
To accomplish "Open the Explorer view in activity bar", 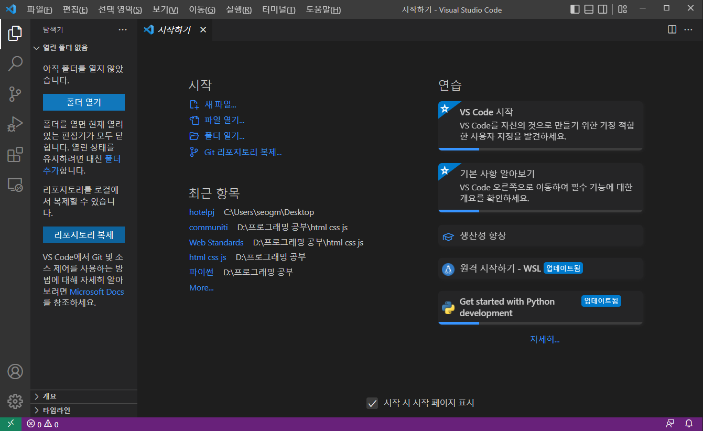I will click(15, 34).
